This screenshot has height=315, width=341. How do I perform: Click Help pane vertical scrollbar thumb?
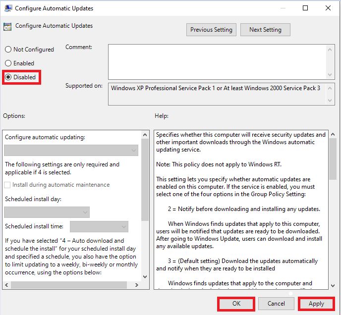(x=333, y=159)
